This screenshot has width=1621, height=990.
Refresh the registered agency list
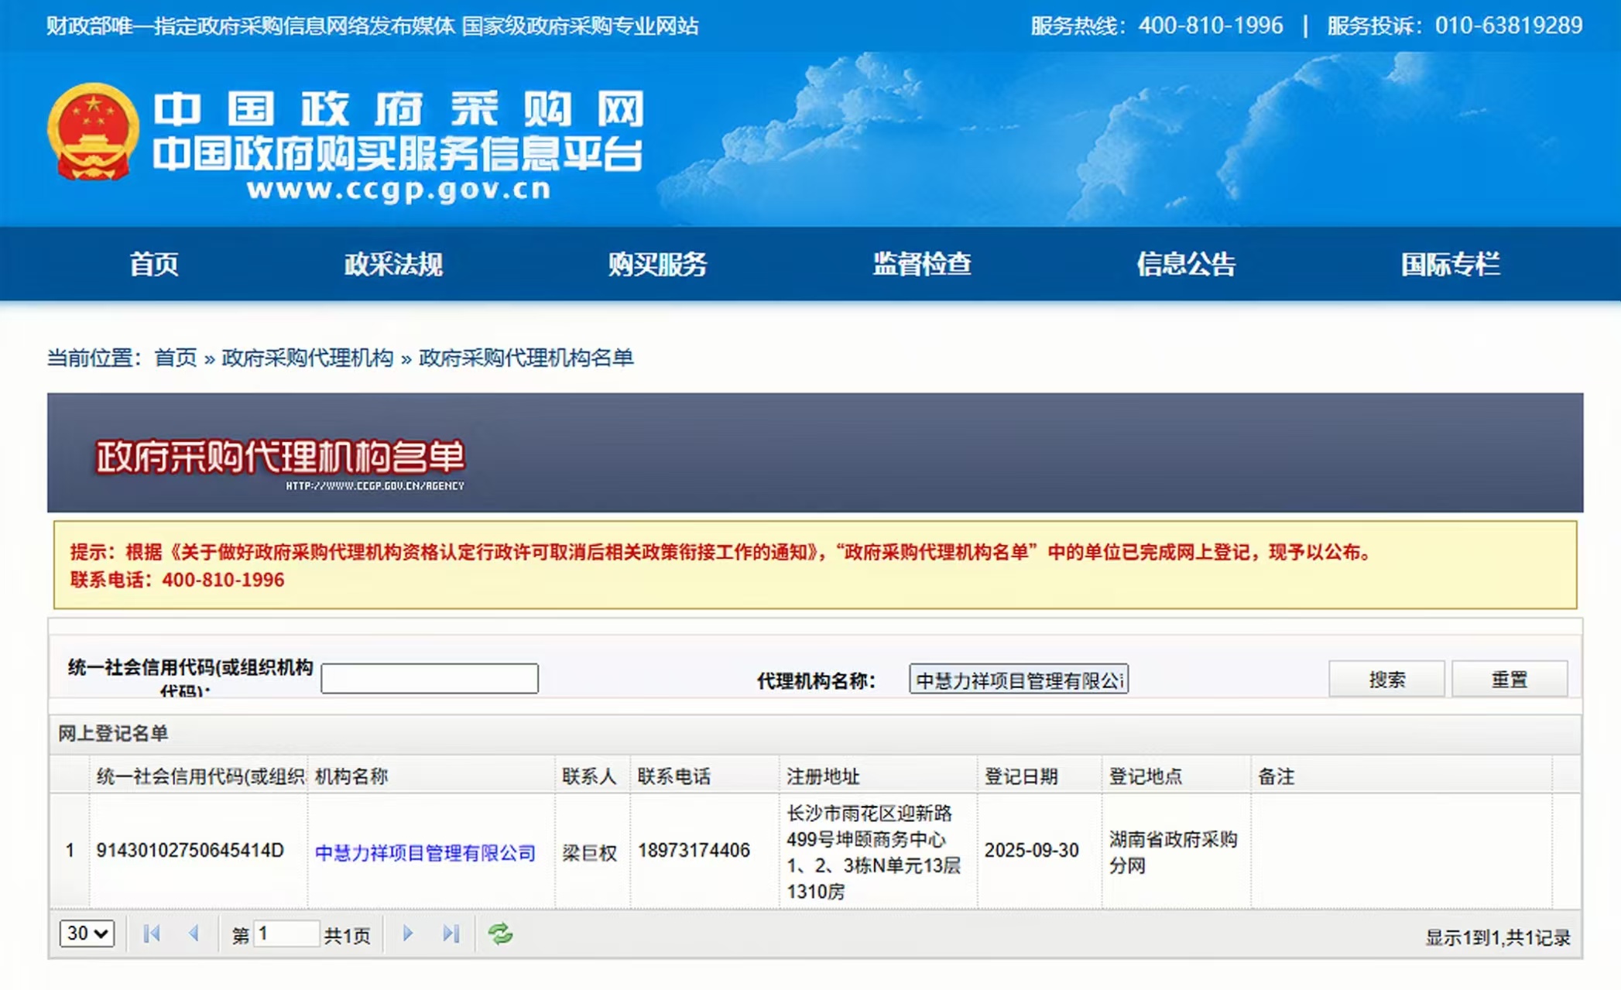tap(500, 933)
